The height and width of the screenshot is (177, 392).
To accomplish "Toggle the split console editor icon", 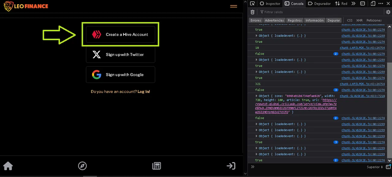I will coord(388,167).
